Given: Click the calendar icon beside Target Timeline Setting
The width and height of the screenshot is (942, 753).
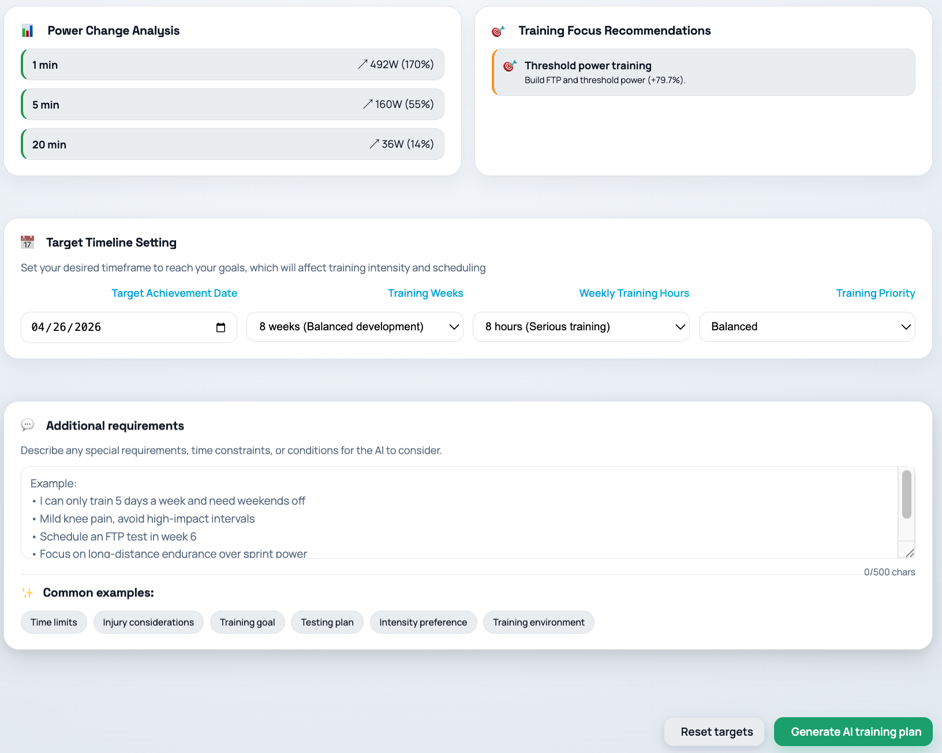Looking at the screenshot, I should (27, 243).
